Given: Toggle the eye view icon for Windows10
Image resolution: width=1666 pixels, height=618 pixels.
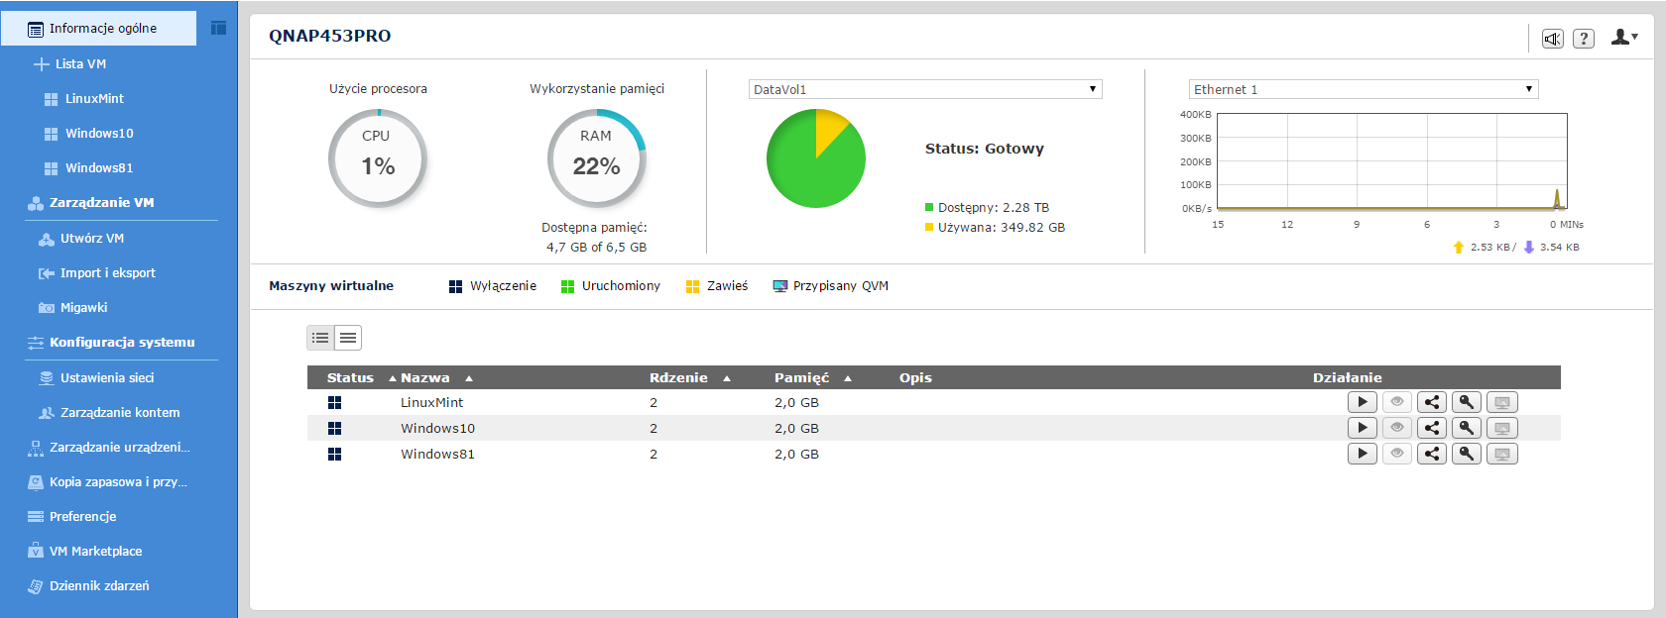Looking at the screenshot, I should tap(1396, 428).
